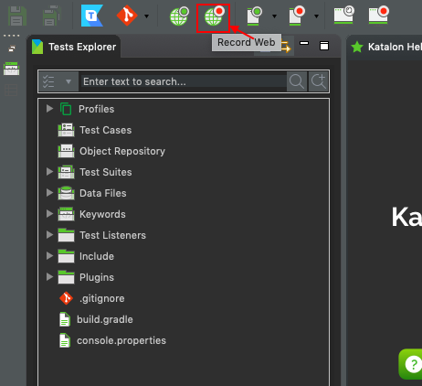This screenshot has height=386, width=422.
Task: Open the Git dropdown arrow
Action: point(147,16)
